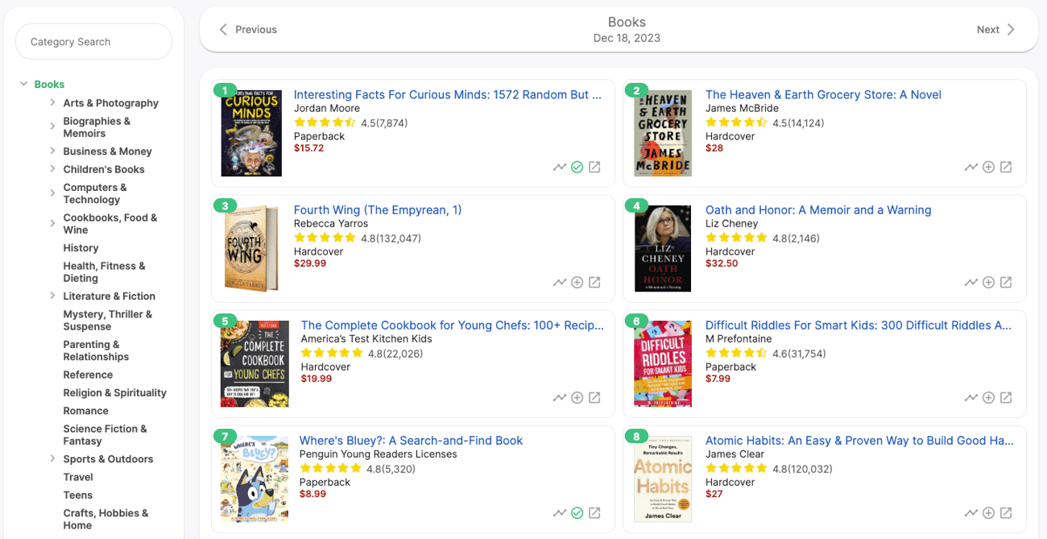This screenshot has height=539, width=1047.
Task: Add The Complete Cookbook for Young Chefs via plus icon
Action: [577, 397]
